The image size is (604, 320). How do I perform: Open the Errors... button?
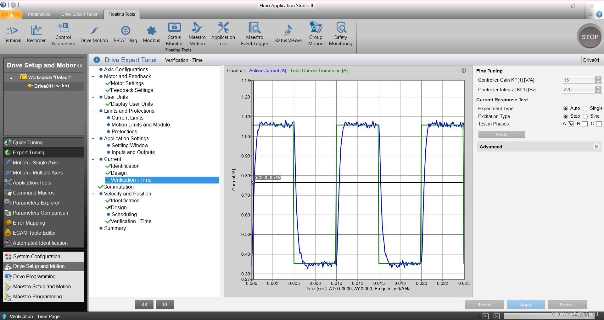point(567,305)
